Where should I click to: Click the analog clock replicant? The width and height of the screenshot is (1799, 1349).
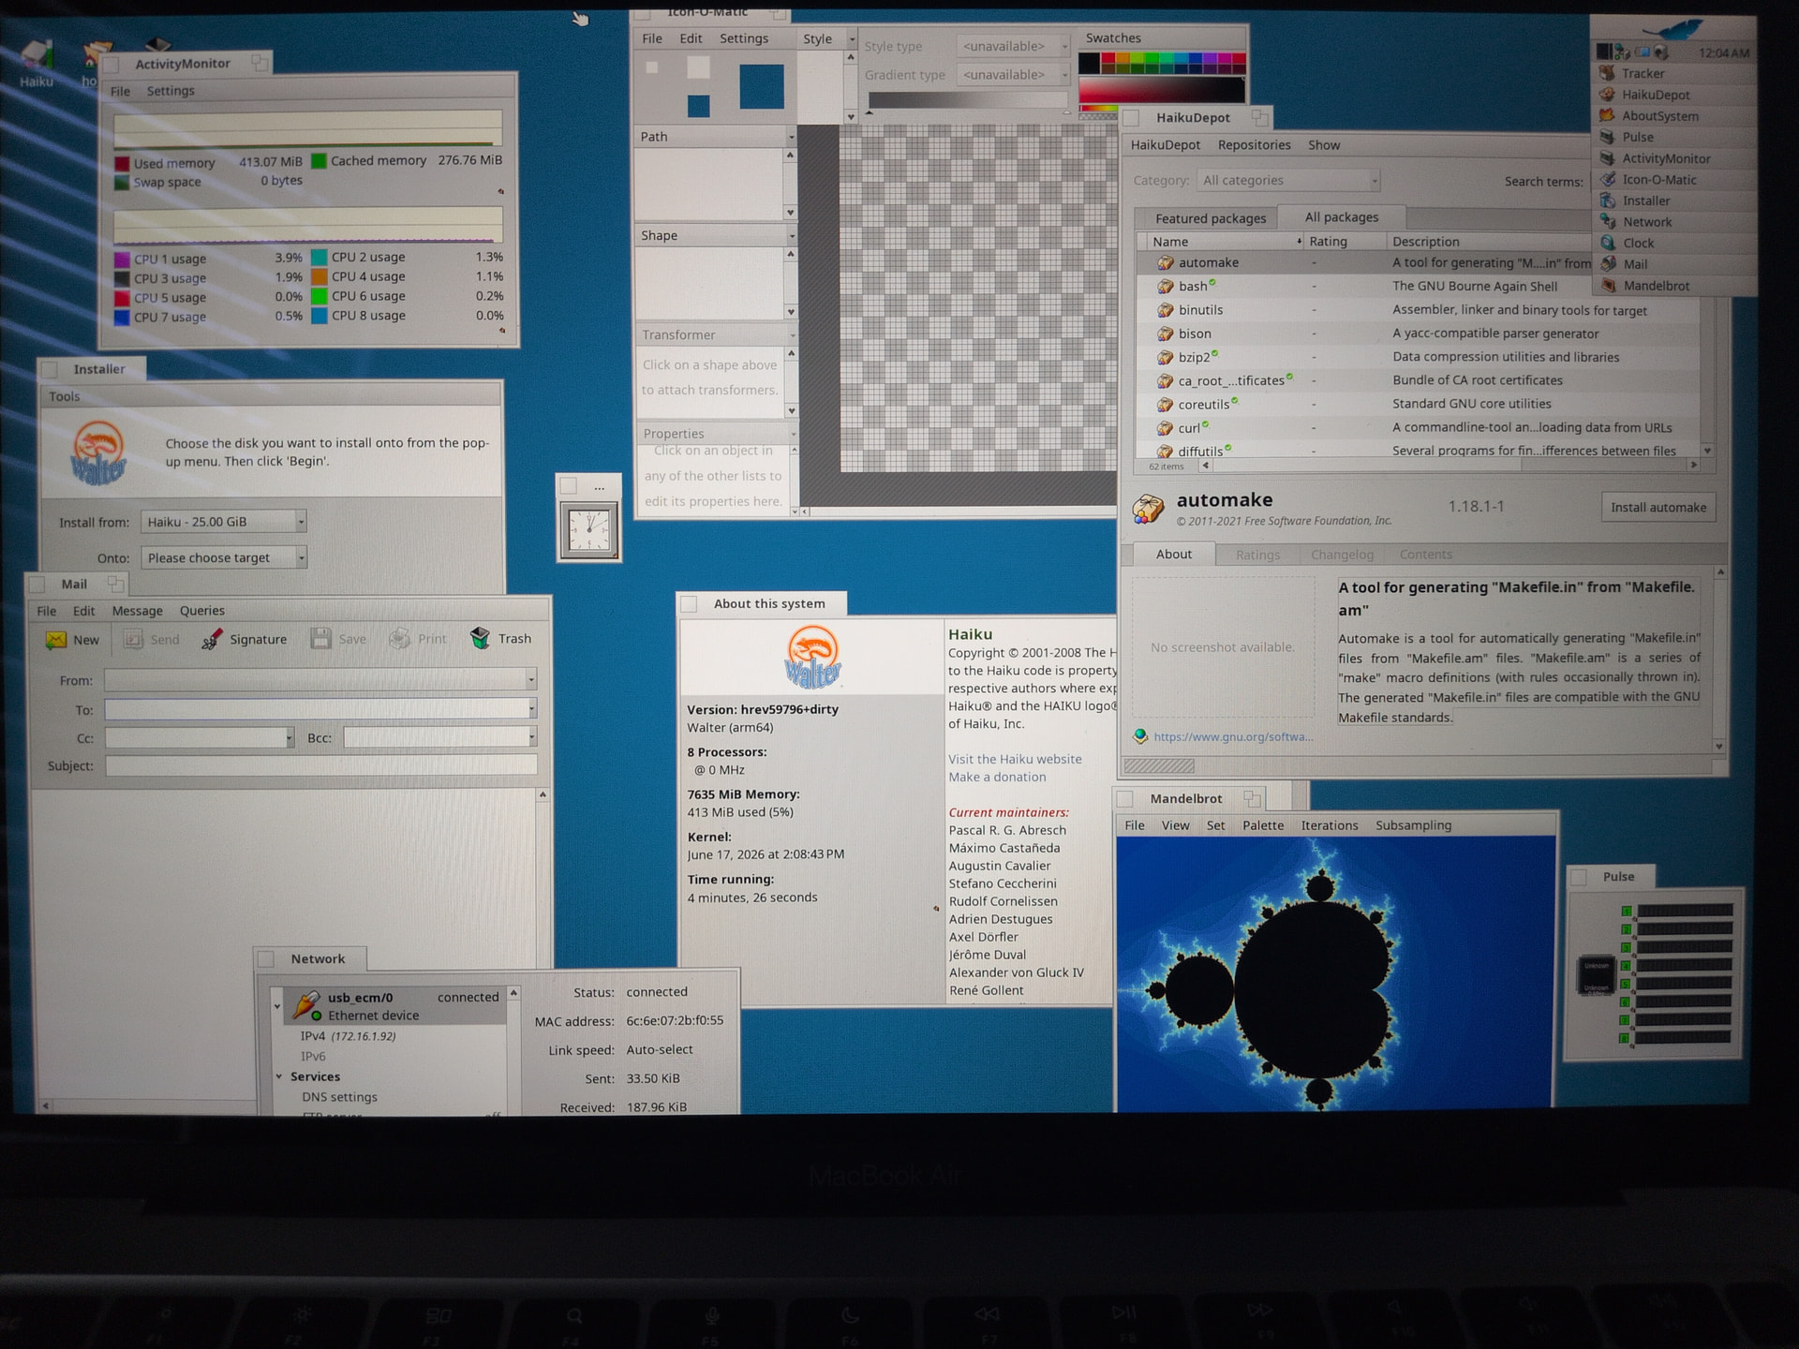click(588, 530)
